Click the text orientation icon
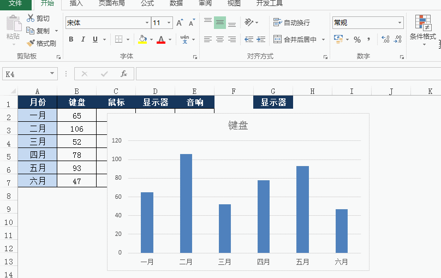The width and height of the screenshot is (441, 278). pyautogui.click(x=249, y=22)
